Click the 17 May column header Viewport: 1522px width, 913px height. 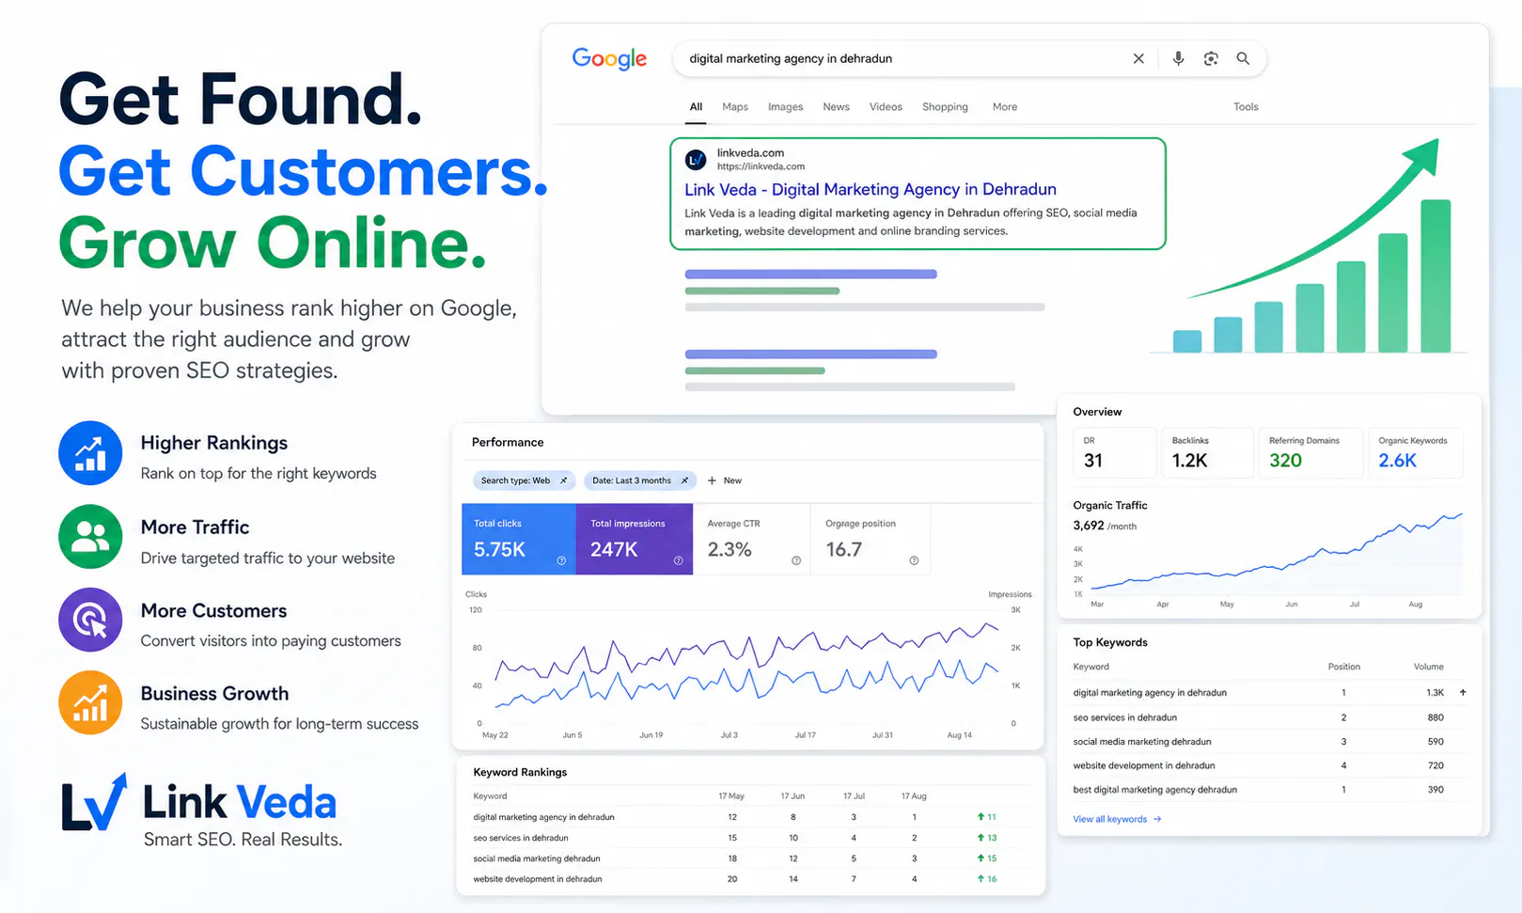(x=731, y=796)
